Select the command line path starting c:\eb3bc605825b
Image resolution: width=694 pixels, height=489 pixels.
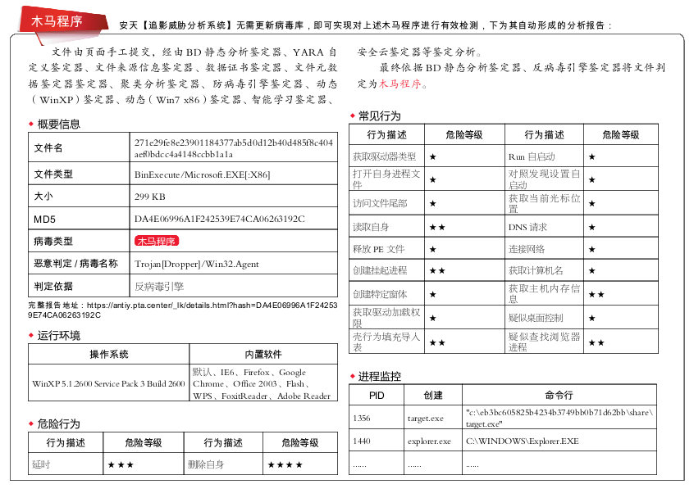coord(559,418)
